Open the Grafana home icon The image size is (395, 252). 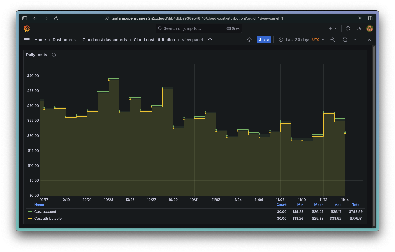point(27,28)
